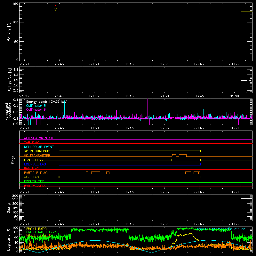This screenshot has width=256, height=256.
Task: Click Pointing plot's '23:45' time label
Action: (59, 64)
